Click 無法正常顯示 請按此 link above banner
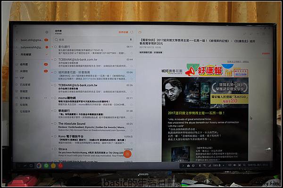283x188 pixels. click(238, 62)
